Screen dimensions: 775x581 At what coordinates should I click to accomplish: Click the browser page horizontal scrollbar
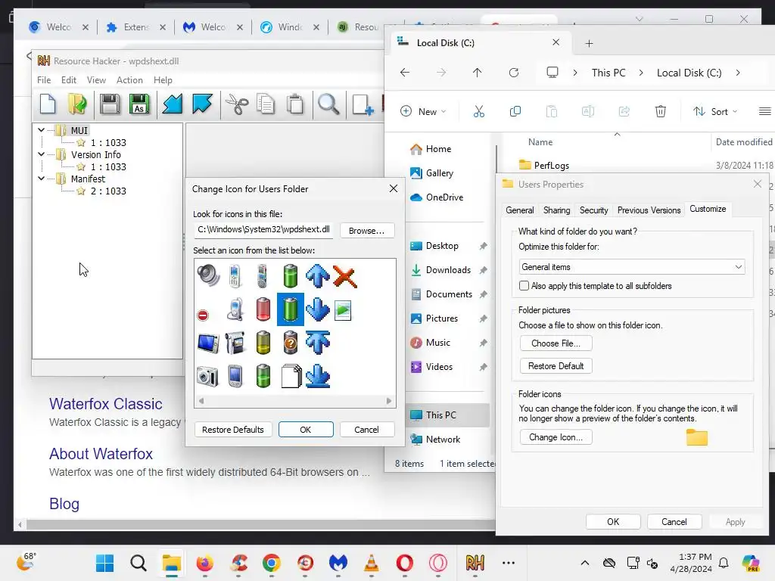(260, 524)
